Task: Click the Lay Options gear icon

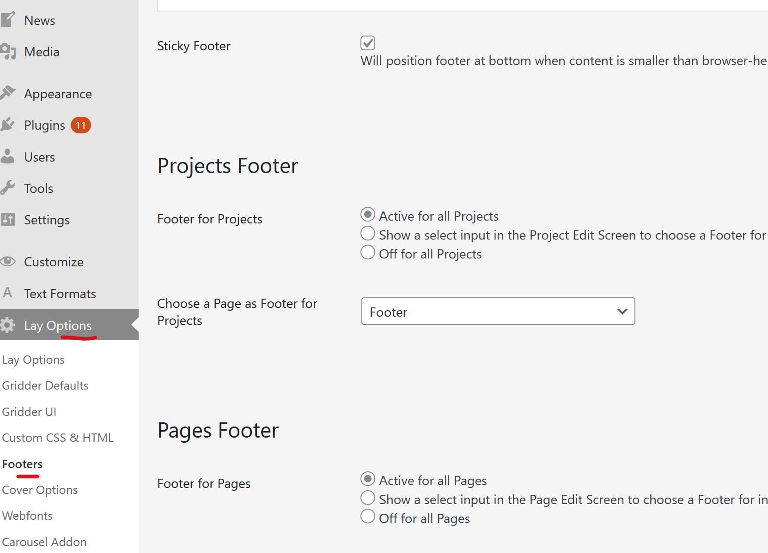Action: pos(8,325)
